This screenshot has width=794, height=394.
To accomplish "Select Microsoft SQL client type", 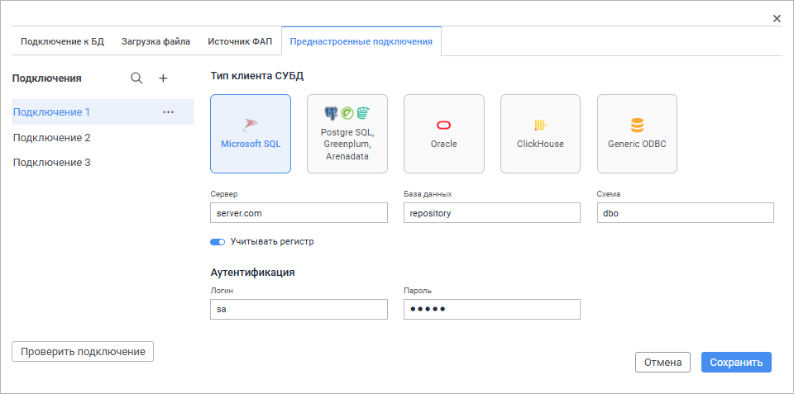I will [x=251, y=134].
